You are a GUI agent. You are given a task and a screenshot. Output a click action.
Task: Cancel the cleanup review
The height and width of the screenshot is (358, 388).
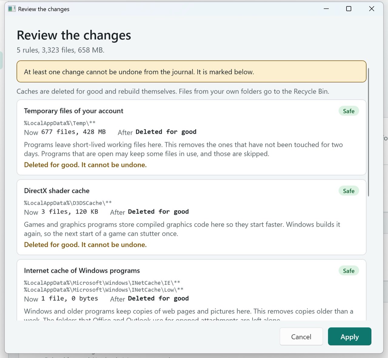301,336
